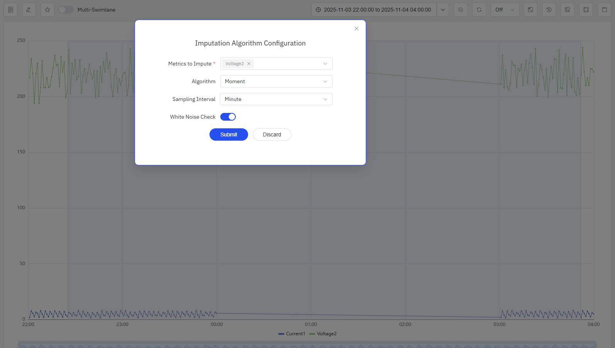Screen dimensions: 615x348
Task: Disable the White Noise Check switch
Action: 228,117
